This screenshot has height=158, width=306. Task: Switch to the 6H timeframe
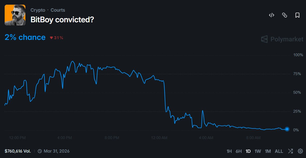click(x=239, y=151)
